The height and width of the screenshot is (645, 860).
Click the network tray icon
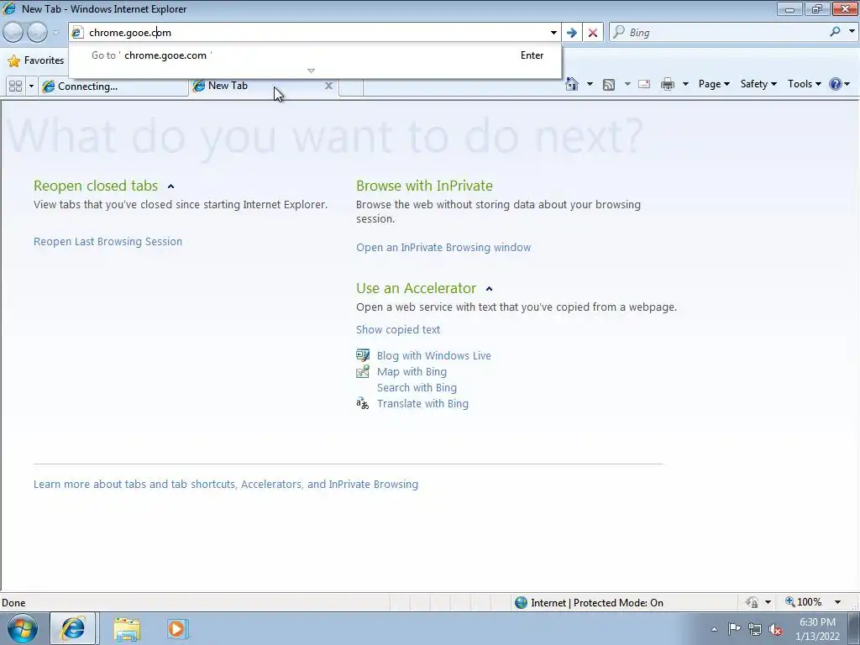(755, 629)
